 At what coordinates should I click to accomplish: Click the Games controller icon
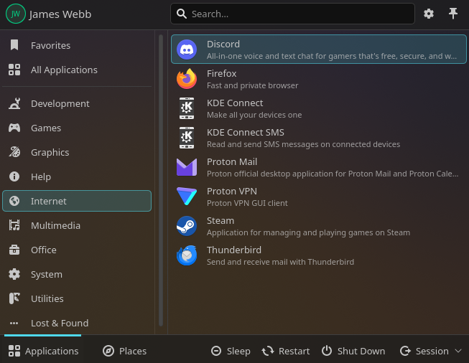click(x=14, y=128)
